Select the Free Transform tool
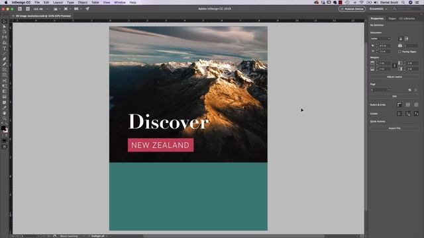 [5, 86]
